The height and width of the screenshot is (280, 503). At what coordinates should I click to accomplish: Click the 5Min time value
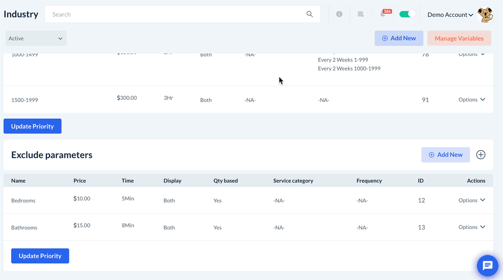pyautogui.click(x=128, y=198)
